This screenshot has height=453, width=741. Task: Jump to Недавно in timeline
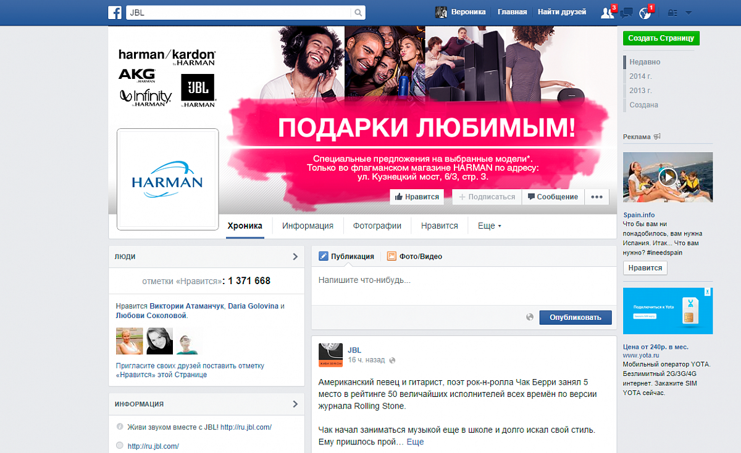coord(645,62)
